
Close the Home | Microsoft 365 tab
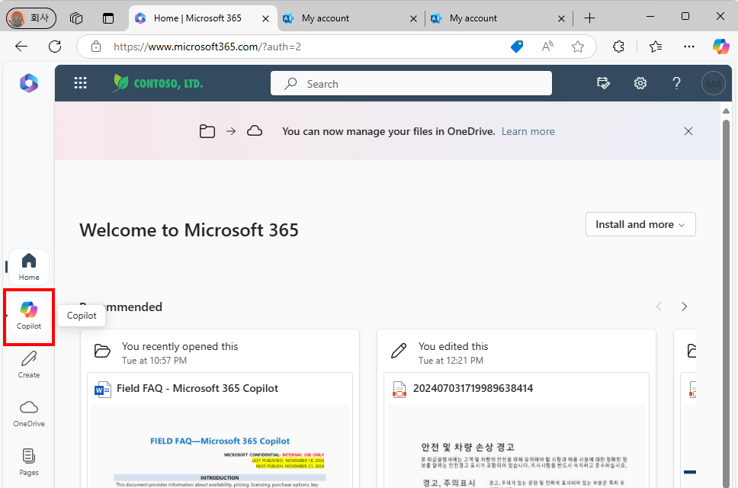[x=265, y=18]
